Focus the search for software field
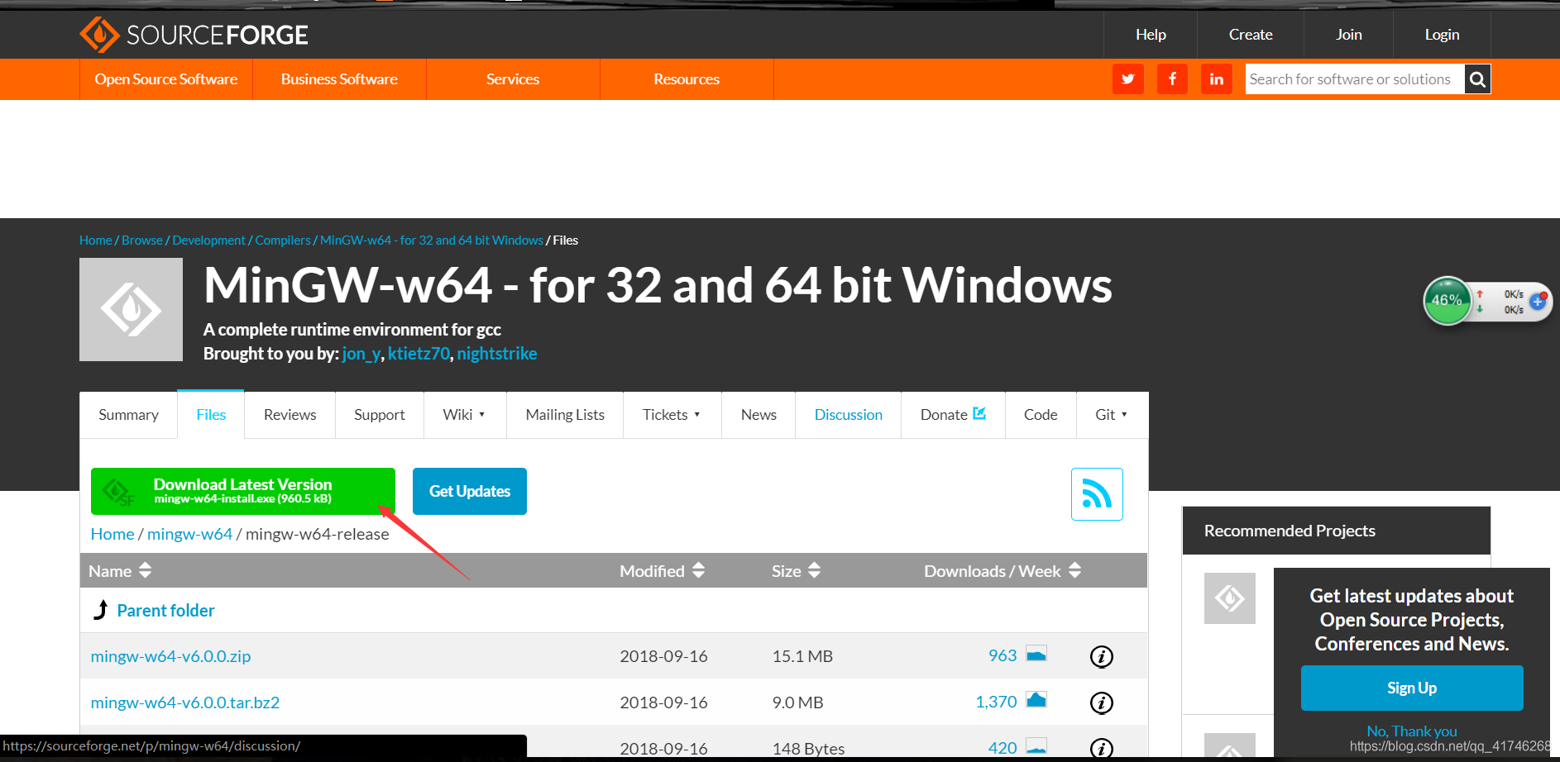Screen dimensions: 1560x762 tap(1355, 79)
